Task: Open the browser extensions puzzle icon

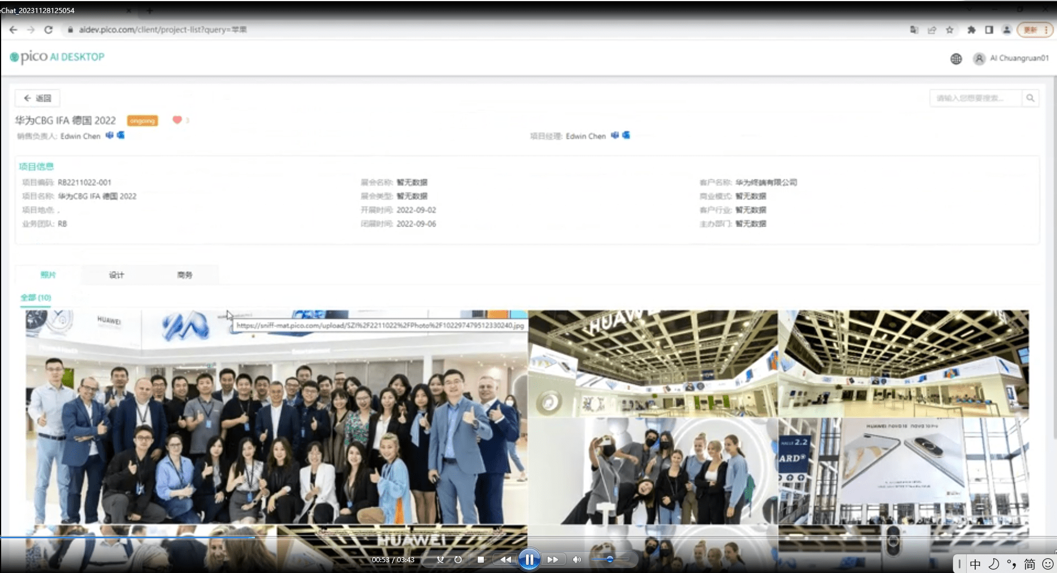Action: tap(971, 30)
